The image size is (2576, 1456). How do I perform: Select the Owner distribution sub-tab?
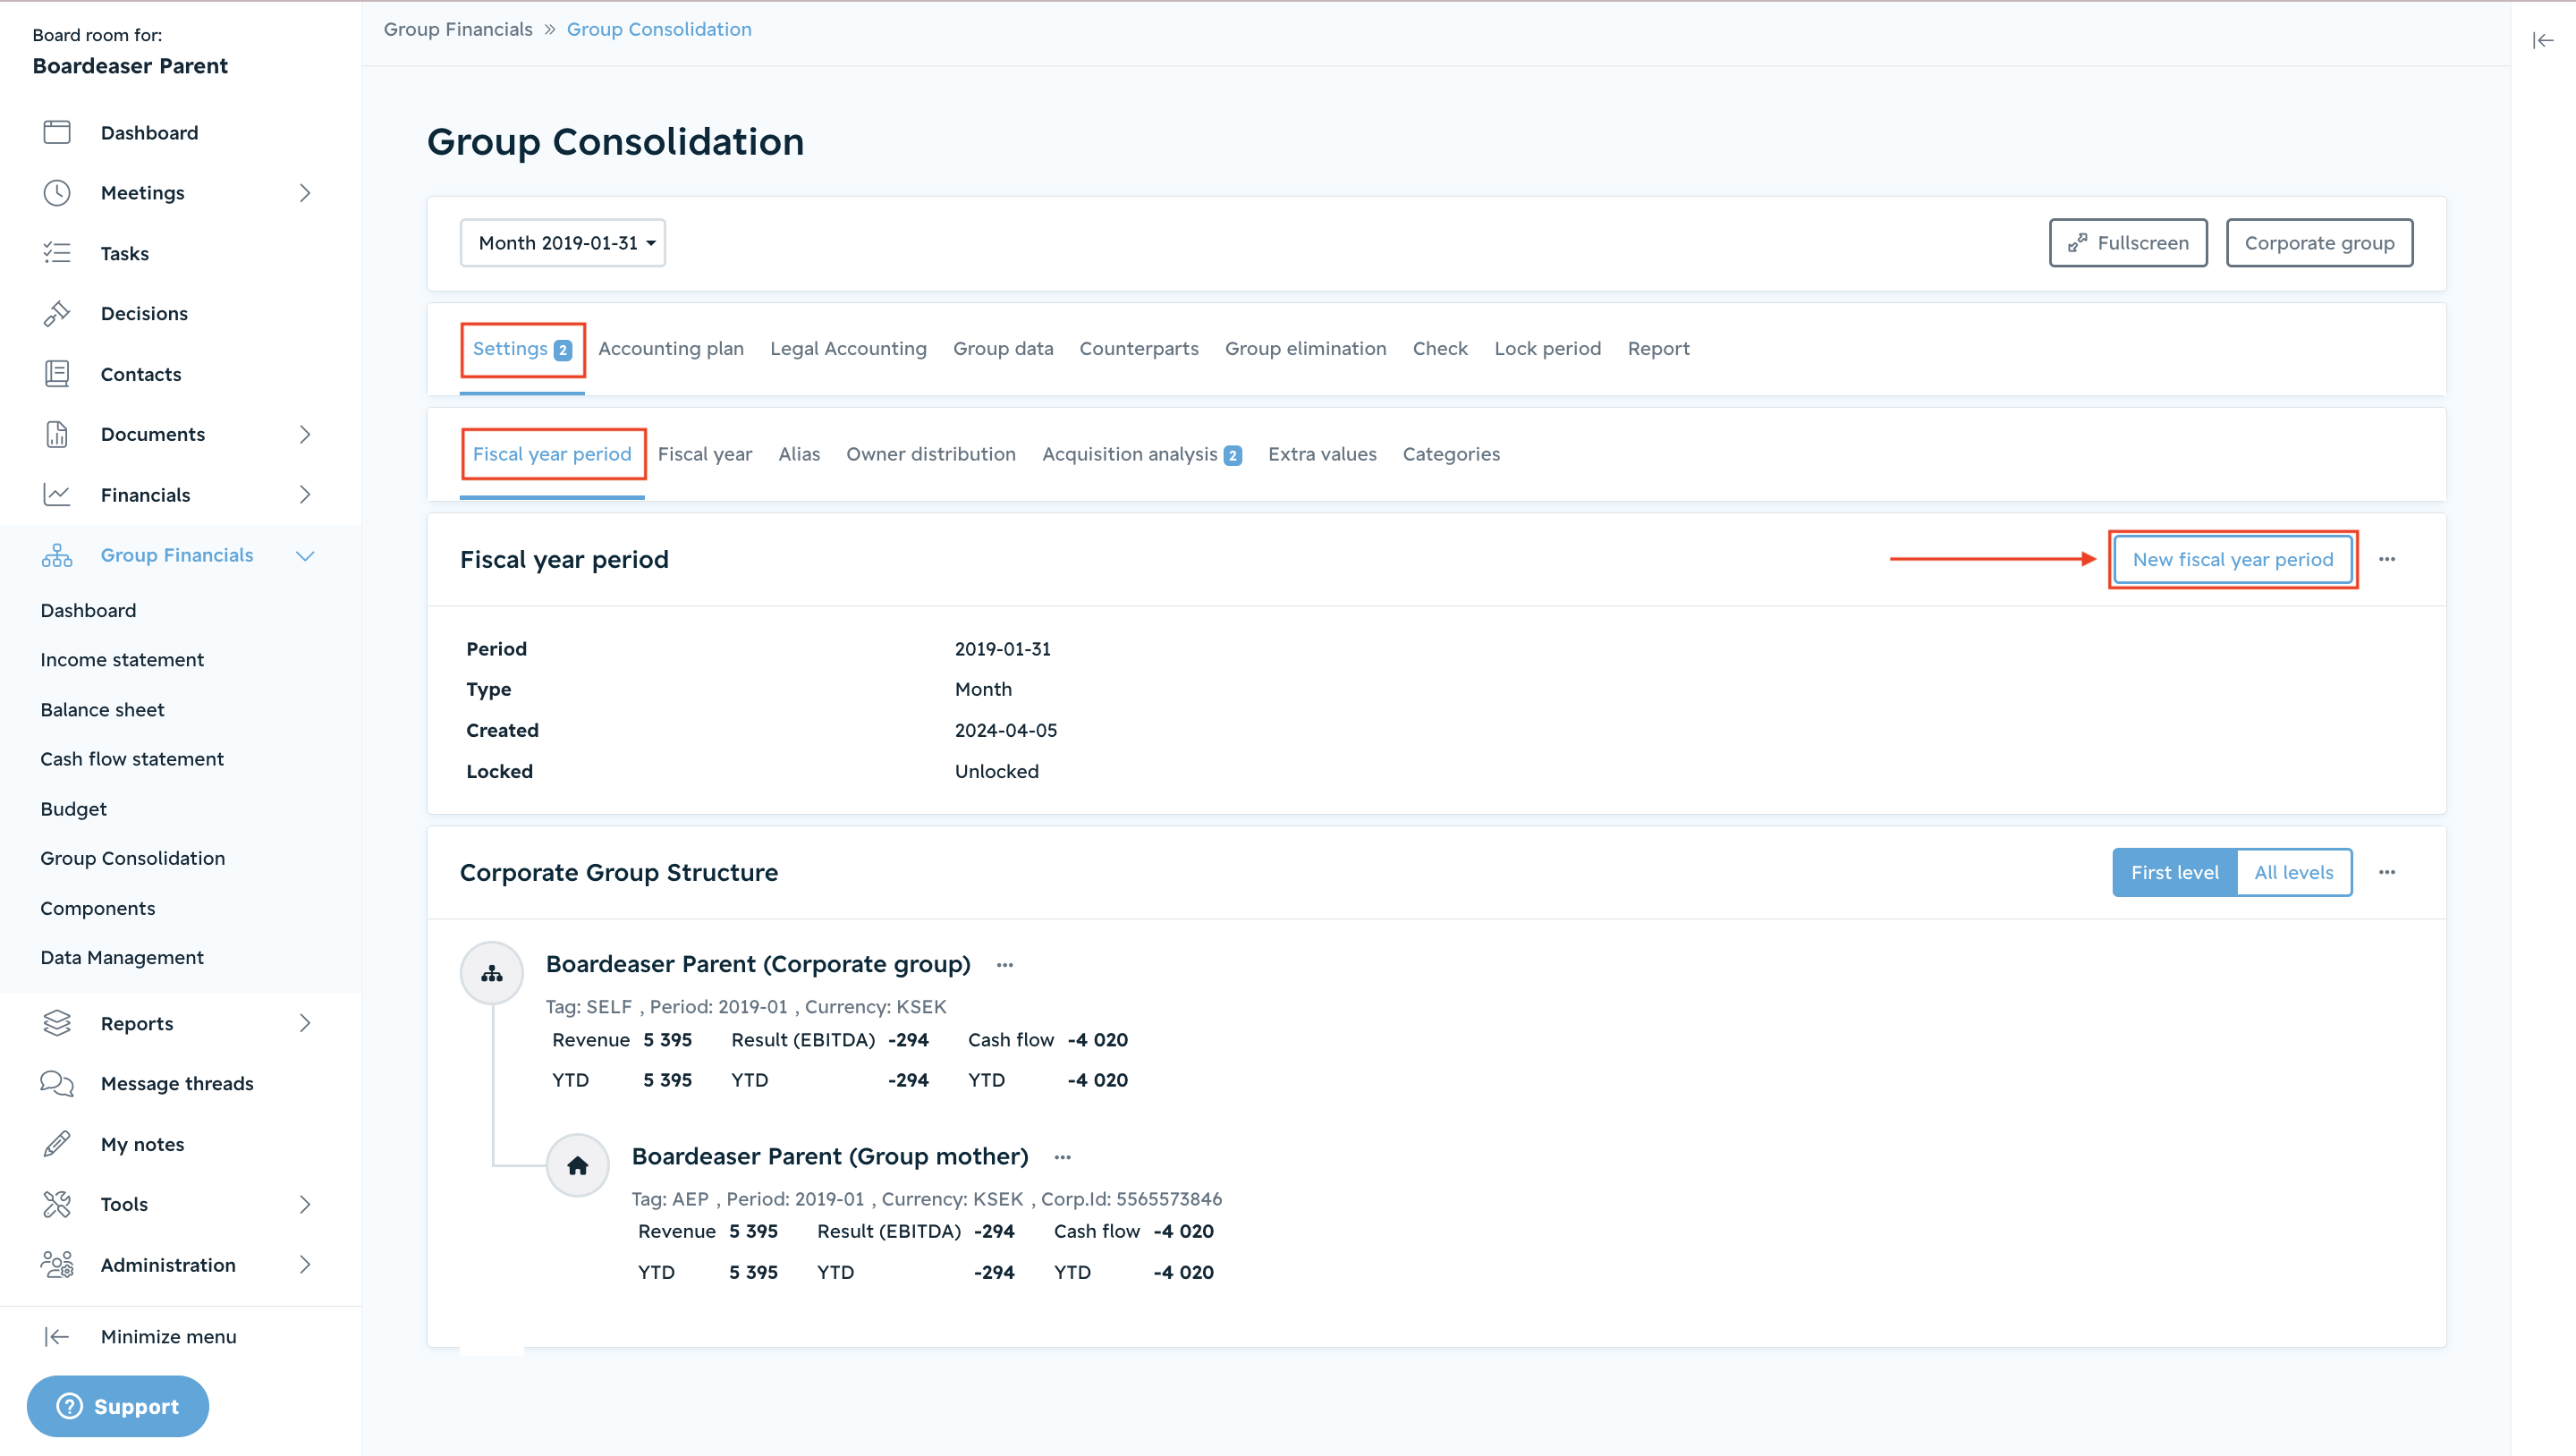click(930, 454)
